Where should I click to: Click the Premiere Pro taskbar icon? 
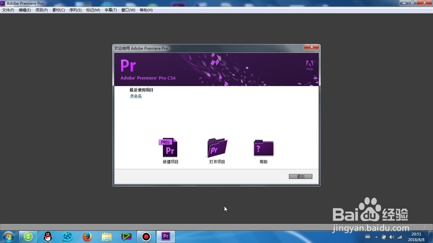166,237
